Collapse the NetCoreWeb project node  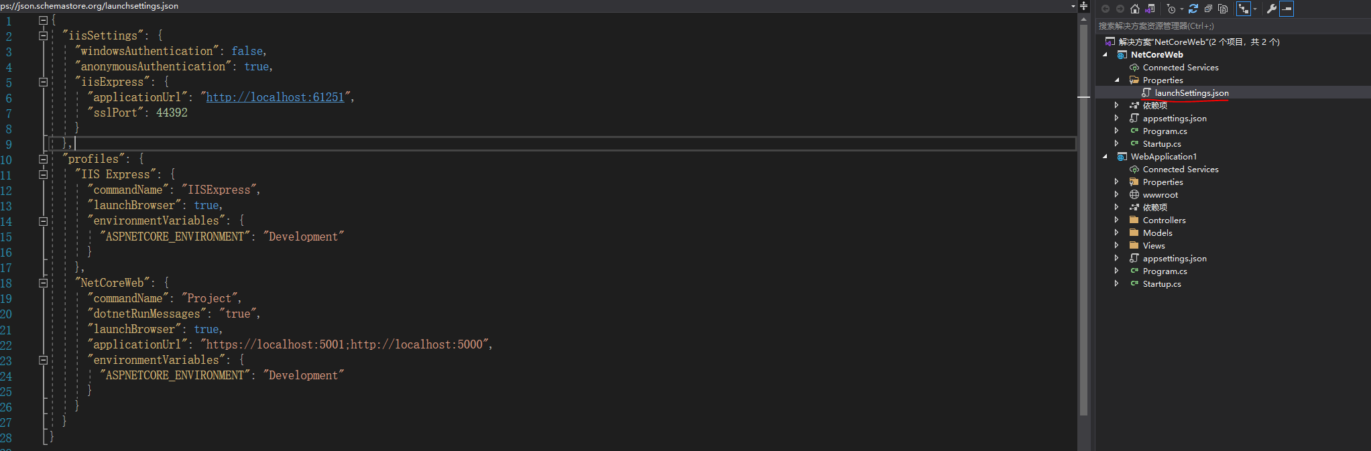1105,55
